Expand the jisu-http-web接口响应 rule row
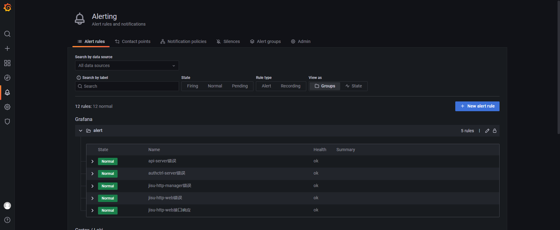 93,211
